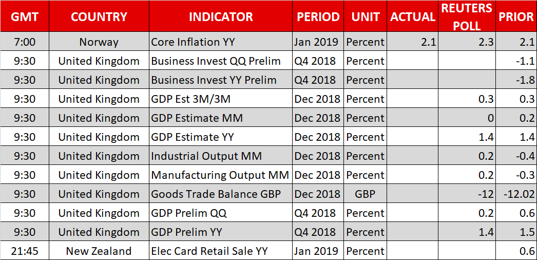Select the PRIOR column header
The image size is (537, 260).
pyautogui.click(x=516, y=16)
